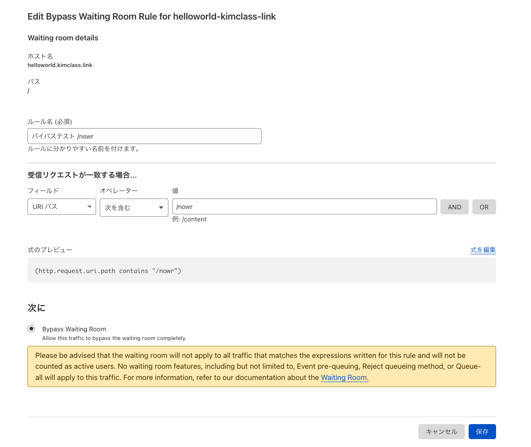
Task: Select the Bypass Waiting Room radio button
Action: click(x=31, y=328)
